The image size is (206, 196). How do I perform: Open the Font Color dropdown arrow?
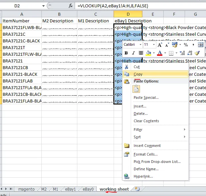[x=165, y=53]
